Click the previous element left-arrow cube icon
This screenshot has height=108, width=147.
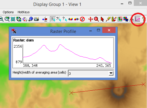(x=71, y=19)
